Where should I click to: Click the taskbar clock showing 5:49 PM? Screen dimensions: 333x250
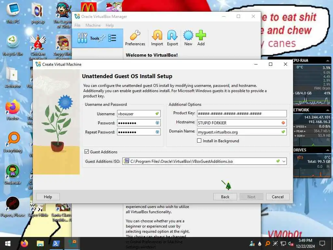pyautogui.click(x=305, y=243)
